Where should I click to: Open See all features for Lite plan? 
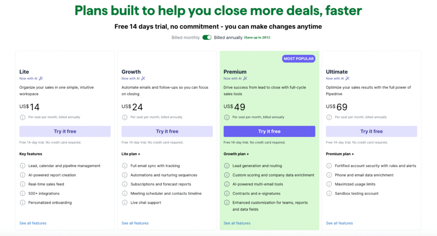pos(33,223)
